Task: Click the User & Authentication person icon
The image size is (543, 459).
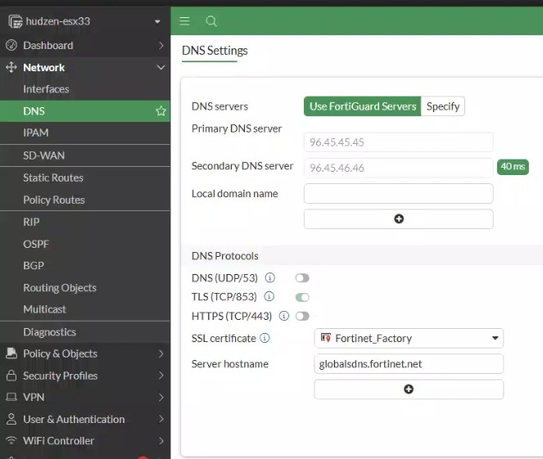Action: pos(11,419)
